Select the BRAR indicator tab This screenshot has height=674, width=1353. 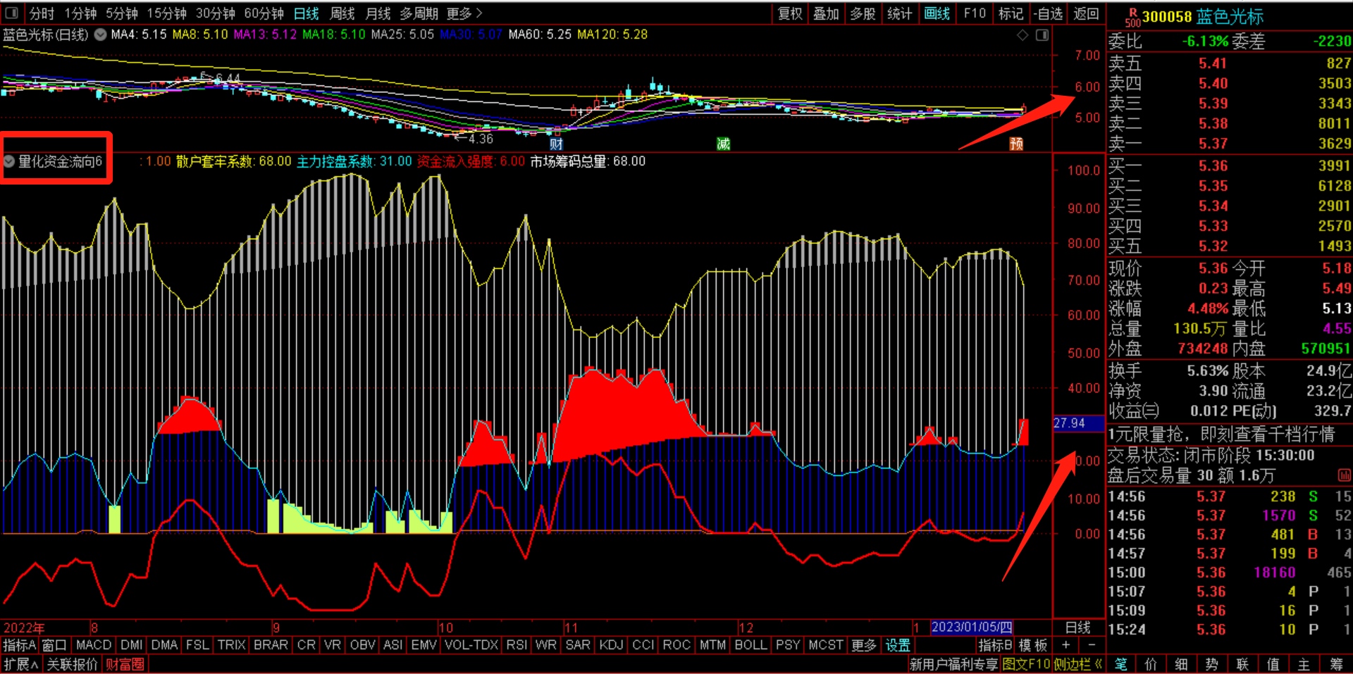271,645
